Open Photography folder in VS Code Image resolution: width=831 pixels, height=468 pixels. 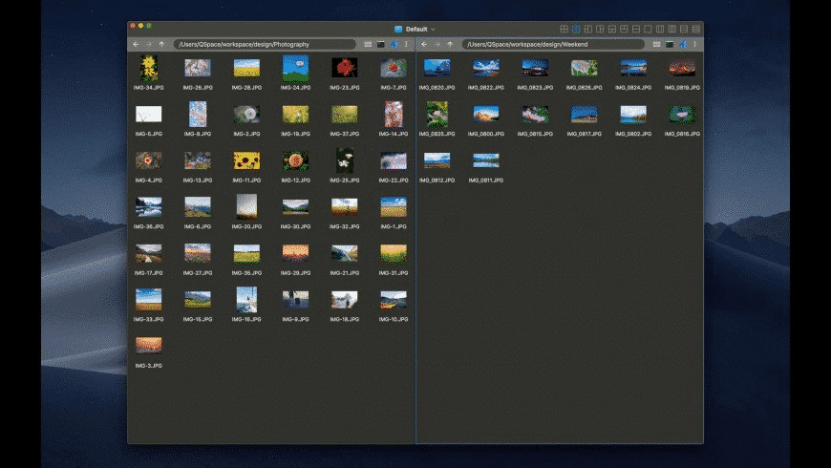coord(394,45)
